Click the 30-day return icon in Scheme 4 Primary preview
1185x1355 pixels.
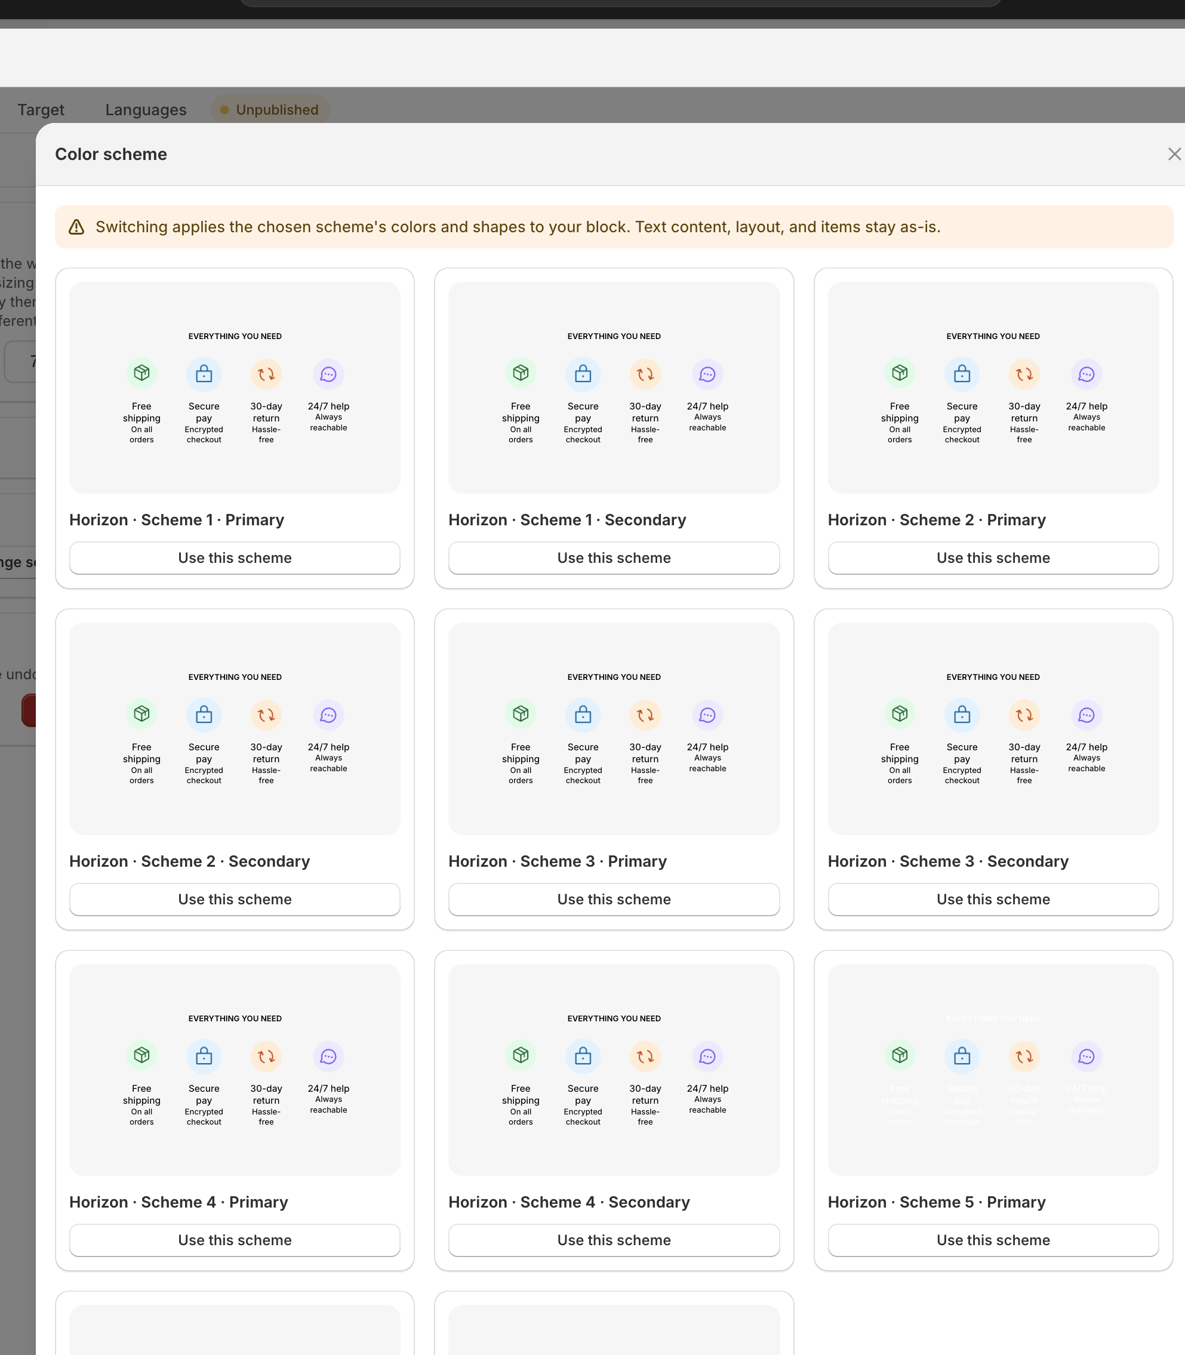[266, 1056]
